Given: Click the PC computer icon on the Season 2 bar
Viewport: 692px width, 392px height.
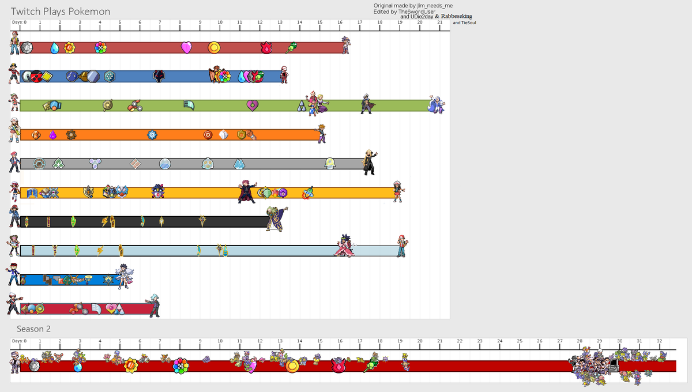Looking at the screenshot, I should (x=613, y=365).
